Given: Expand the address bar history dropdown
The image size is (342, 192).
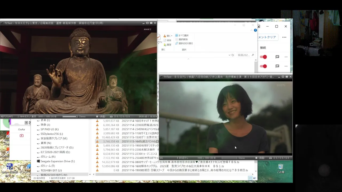Looking at the screenshot, I should [x=229, y=55].
